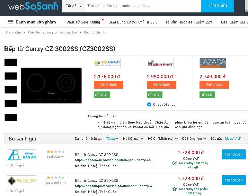The height and width of the screenshot is (196, 248).
Task: Click the 1.728.000 đ price
Action: point(191,153)
